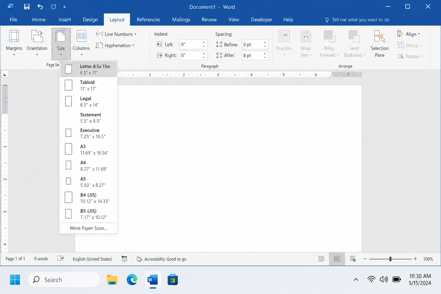Click the zoom out minus button
Viewport: 441px width, 294px height.
point(365,259)
